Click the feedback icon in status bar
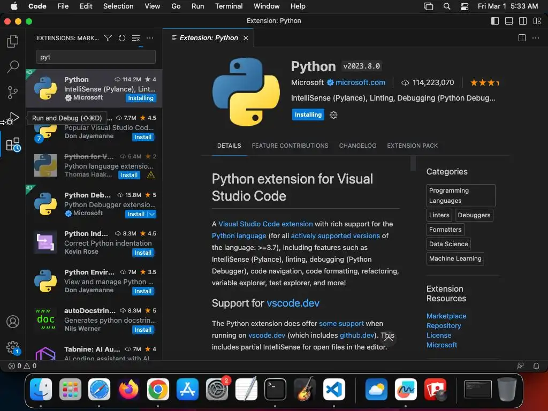Image resolution: width=548 pixels, height=411 pixels. (520, 366)
